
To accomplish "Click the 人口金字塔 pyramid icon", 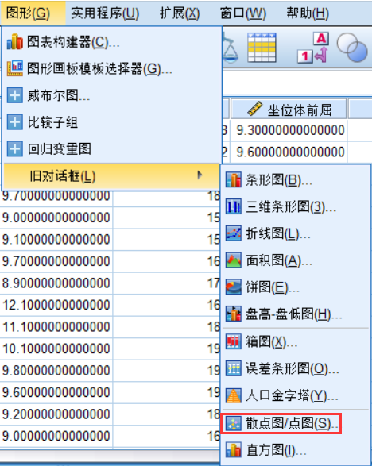I will click(x=234, y=395).
